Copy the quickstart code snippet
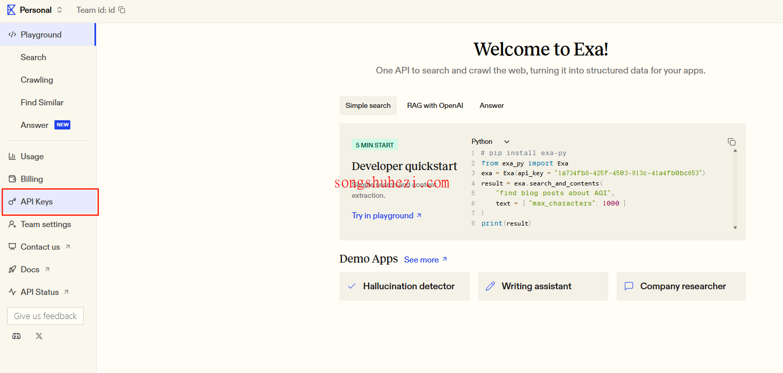Image resolution: width=783 pixels, height=373 pixels. click(x=732, y=142)
